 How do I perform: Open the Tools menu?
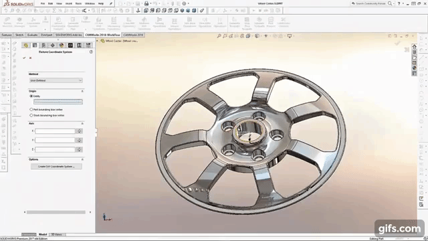(78, 3)
